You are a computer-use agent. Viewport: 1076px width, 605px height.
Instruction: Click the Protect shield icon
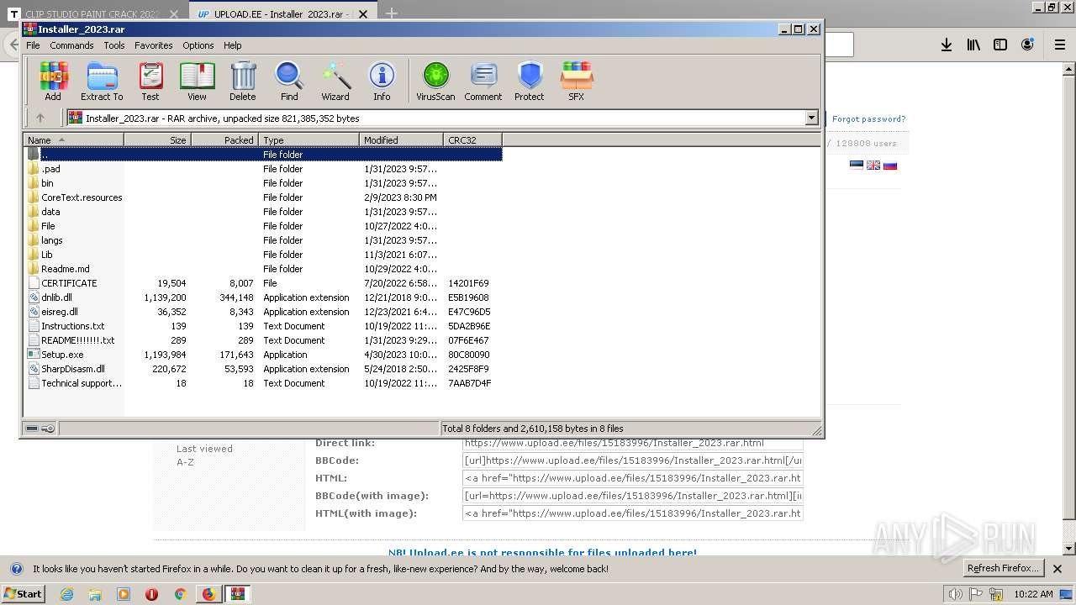click(x=530, y=82)
